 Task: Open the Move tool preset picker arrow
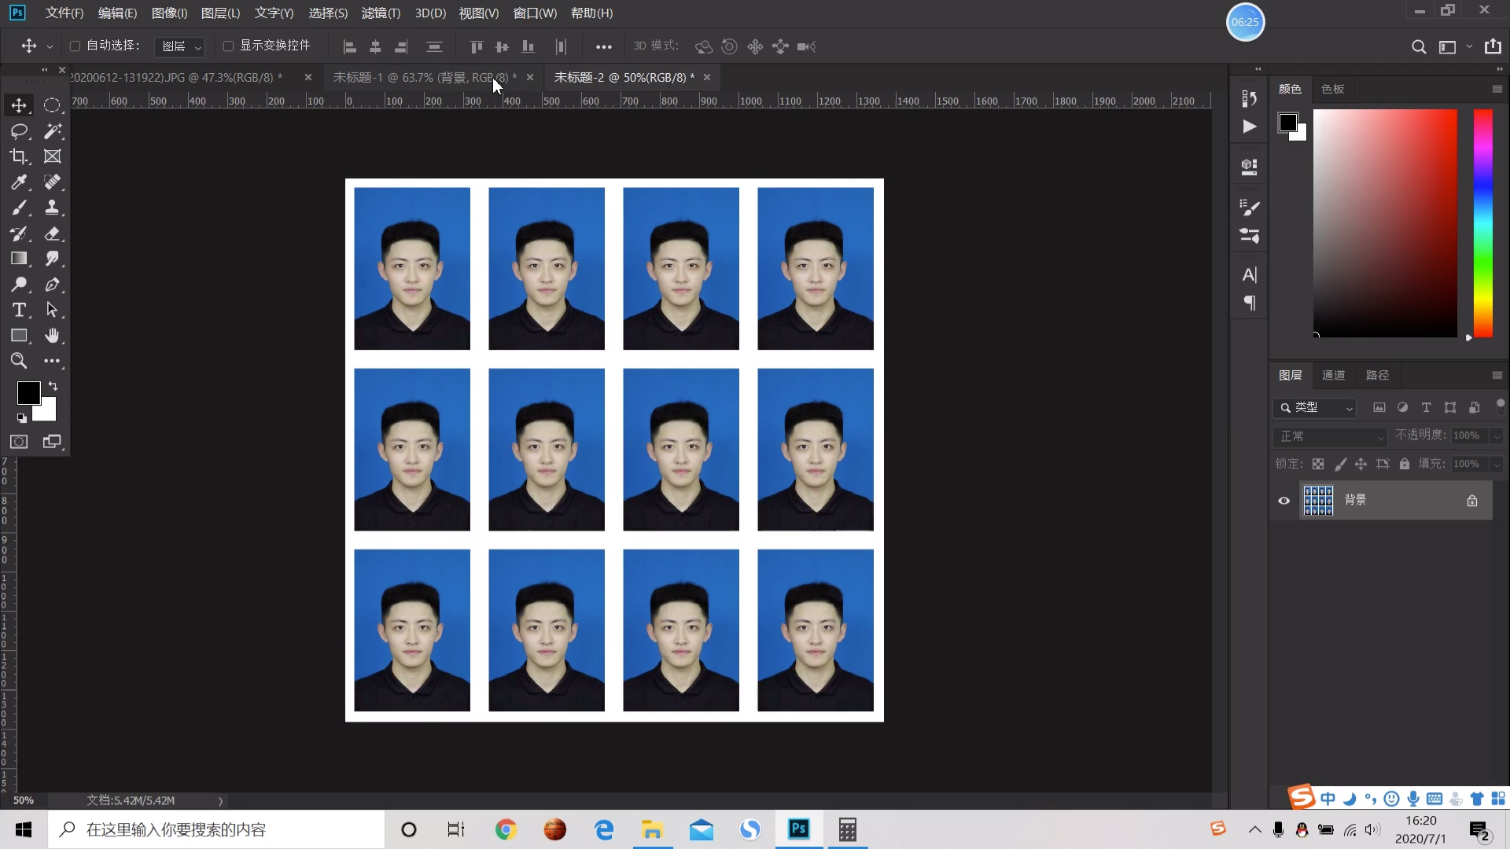point(50,47)
